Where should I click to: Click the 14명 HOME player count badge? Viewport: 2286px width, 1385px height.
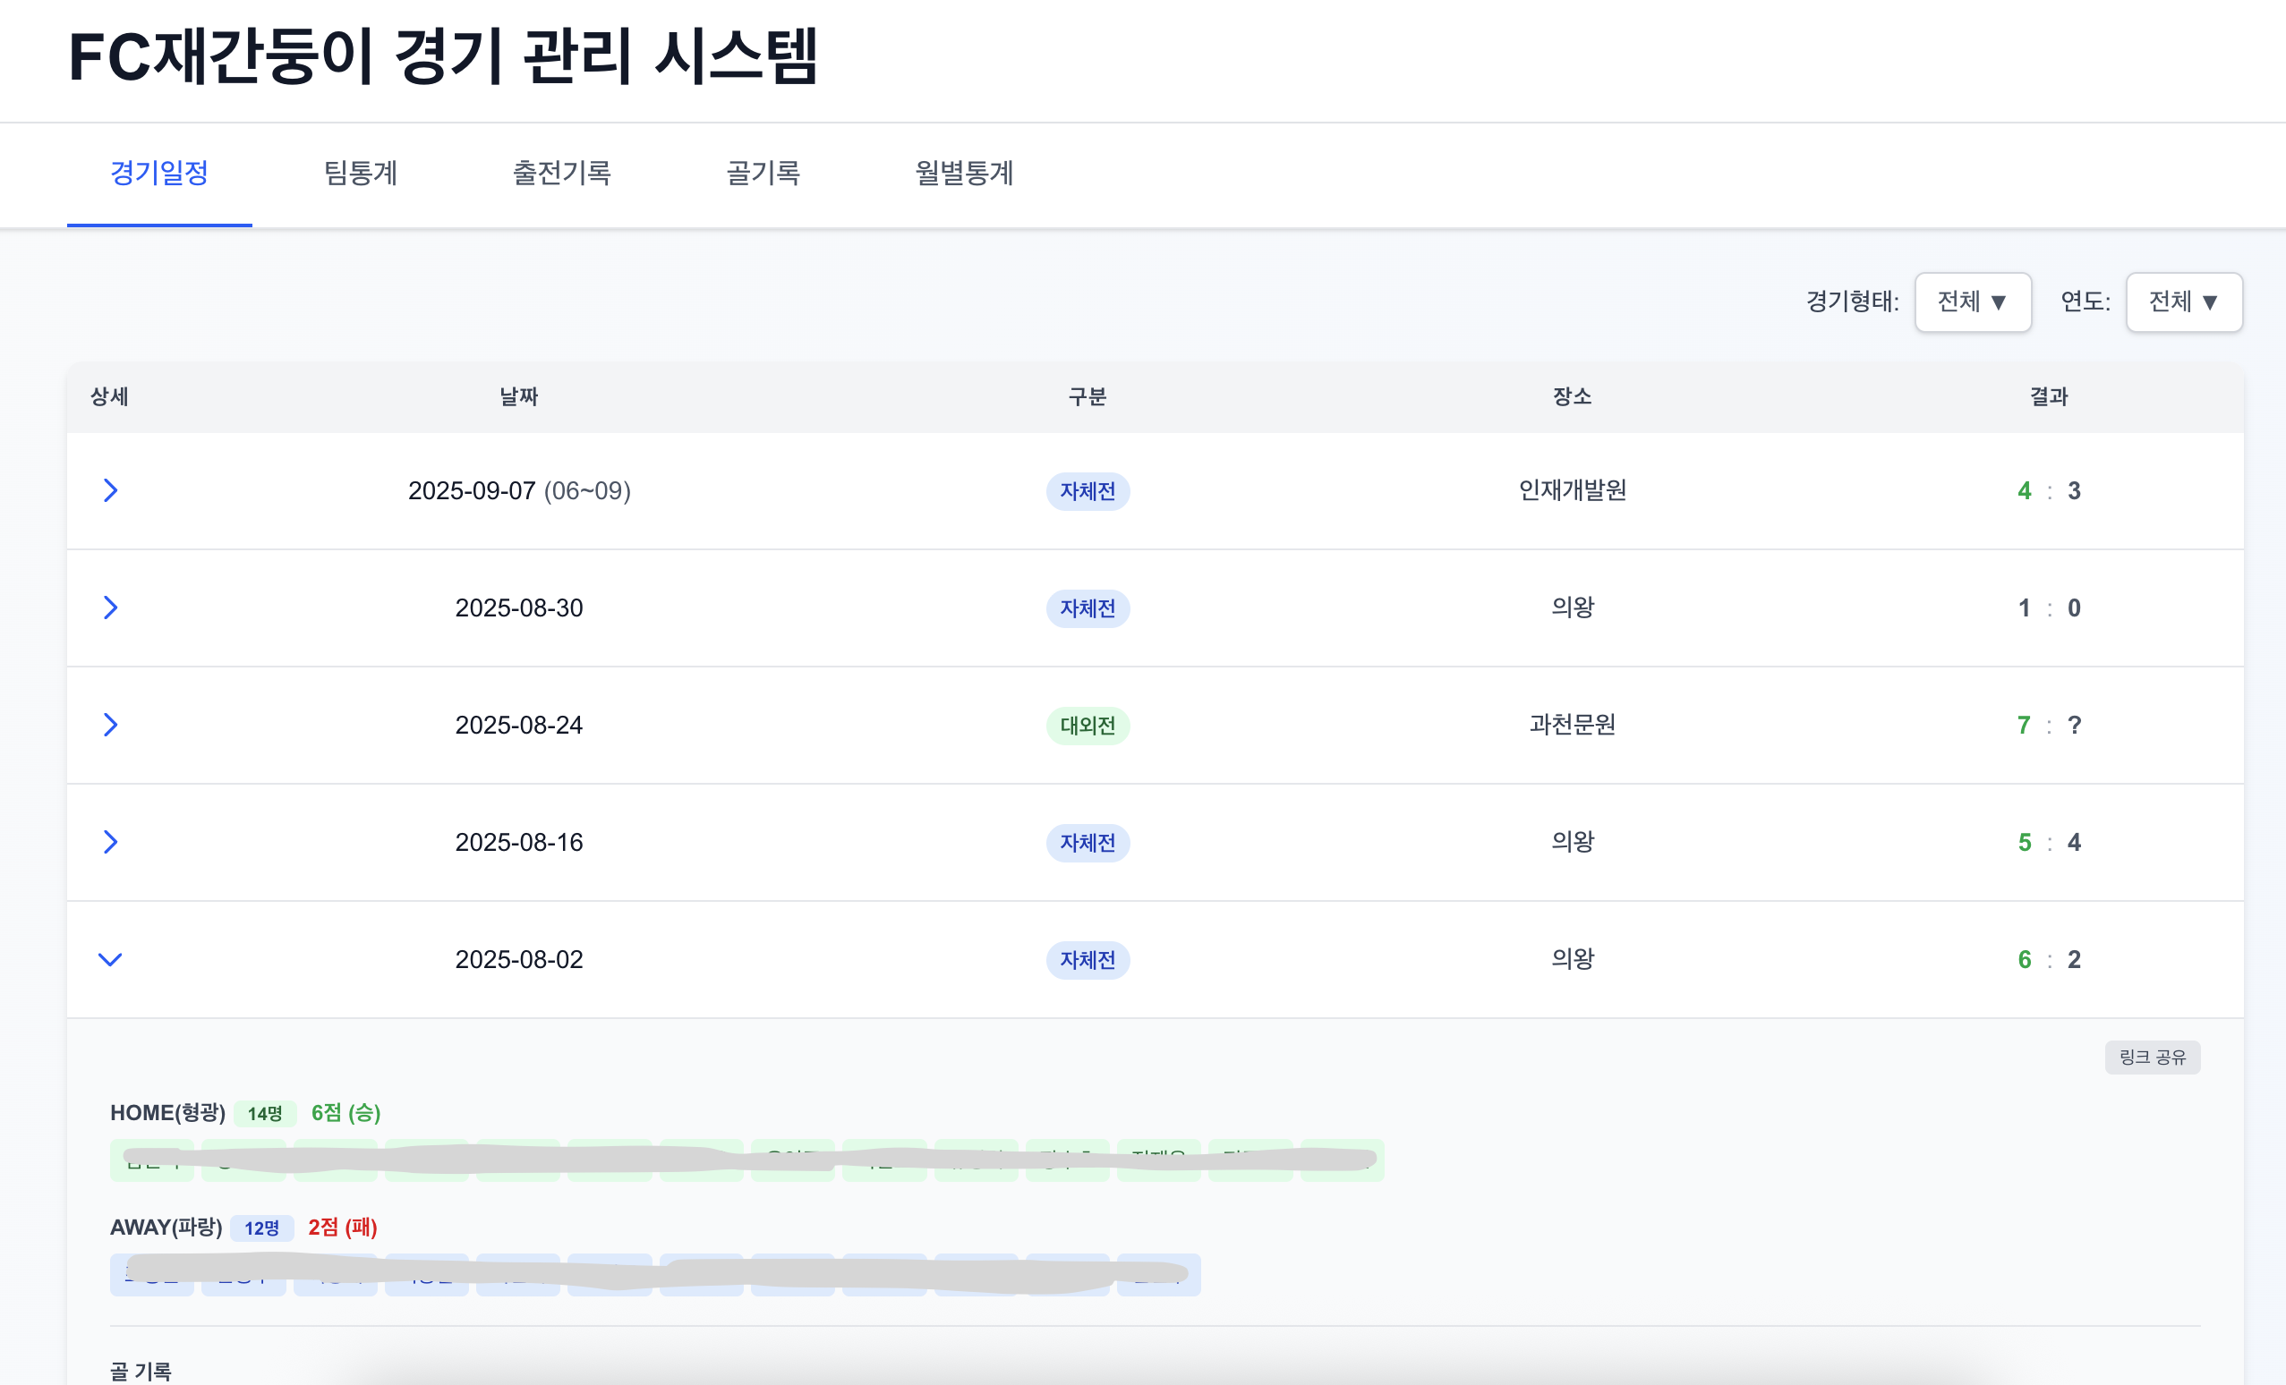click(x=264, y=1113)
